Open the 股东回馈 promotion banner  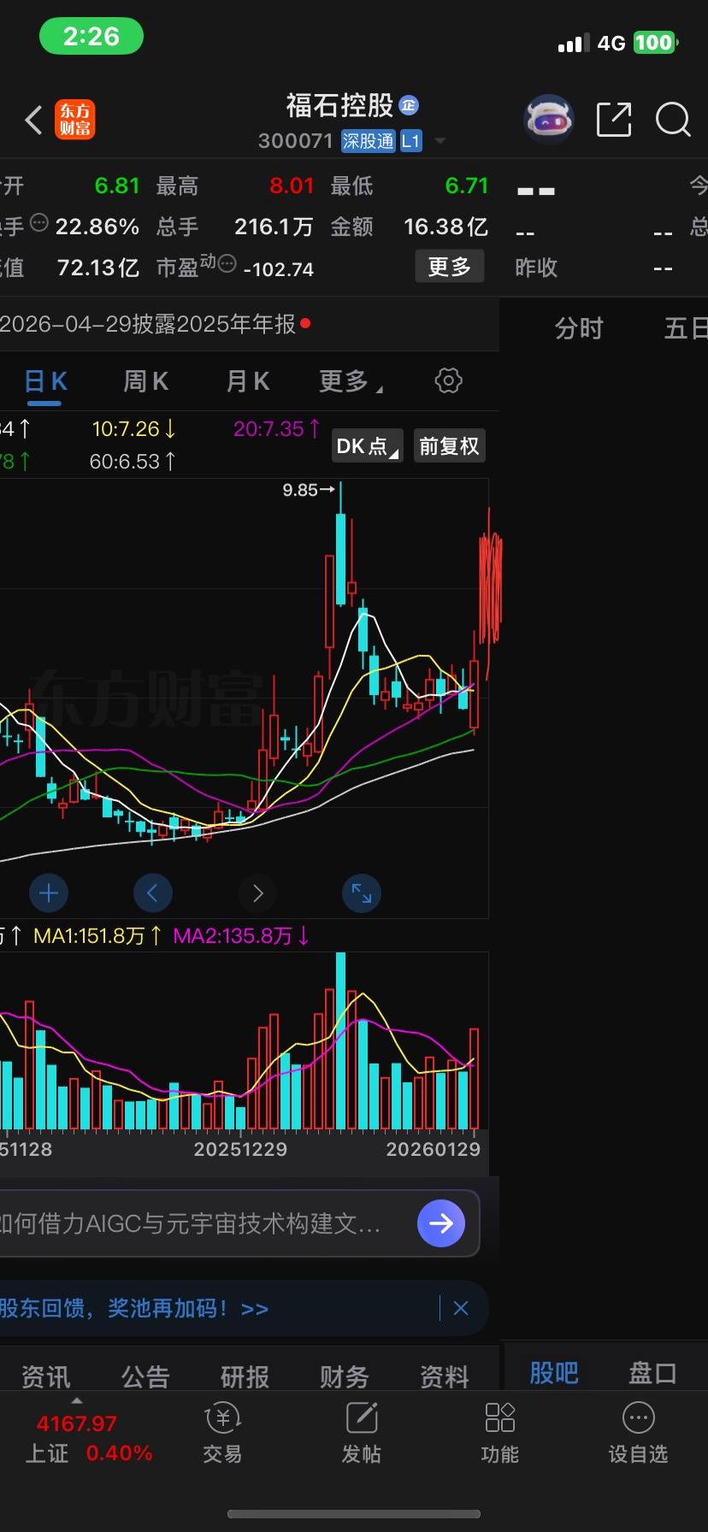[134, 1308]
